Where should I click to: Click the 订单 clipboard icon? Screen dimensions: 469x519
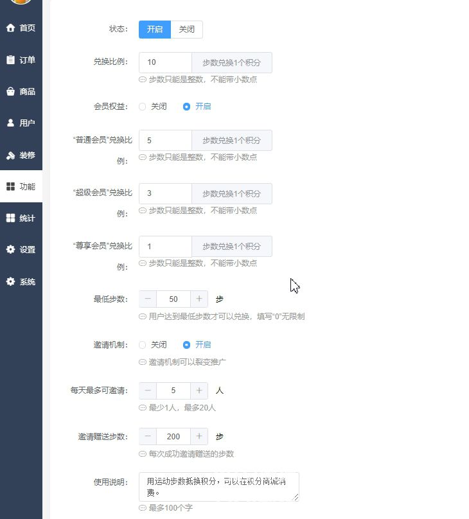point(10,60)
